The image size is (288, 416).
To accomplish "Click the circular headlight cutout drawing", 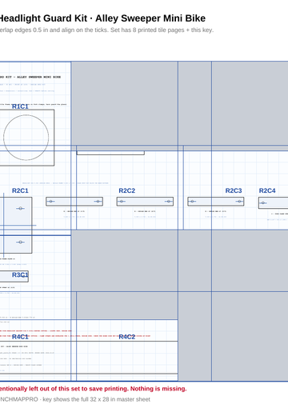I will click(x=26, y=138).
